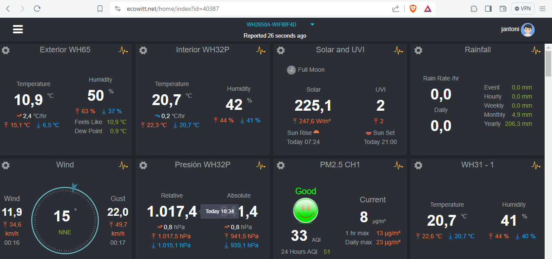This screenshot has width=552, height=259.
Task: Show history graph for Rainfall panel
Action: 536,50
